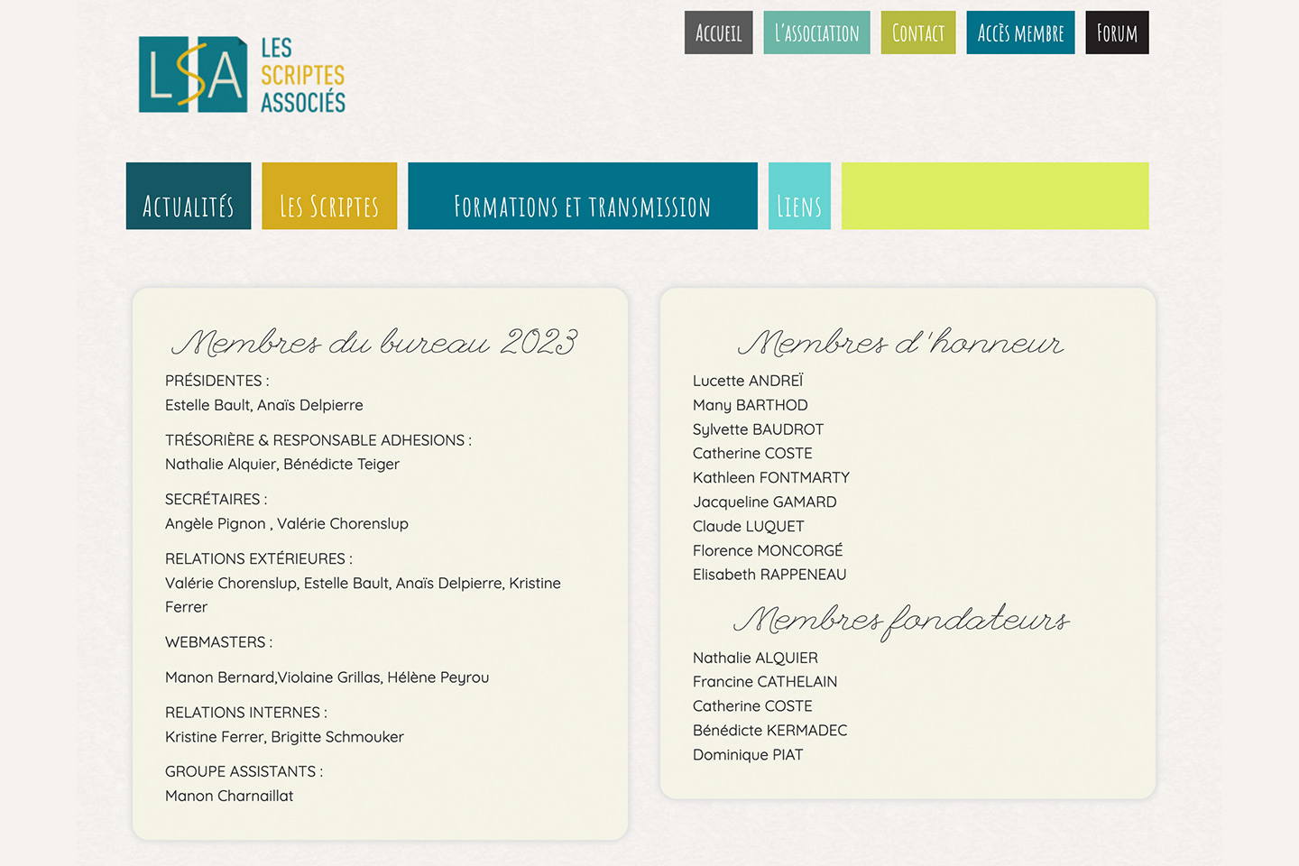The height and width of the screenshot is (866, 1299).
Task: Click the WEBMASTERS label
Action: 218,642
